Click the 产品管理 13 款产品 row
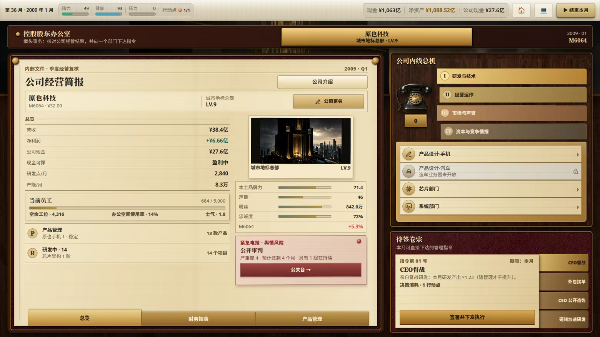 point(127,233)
